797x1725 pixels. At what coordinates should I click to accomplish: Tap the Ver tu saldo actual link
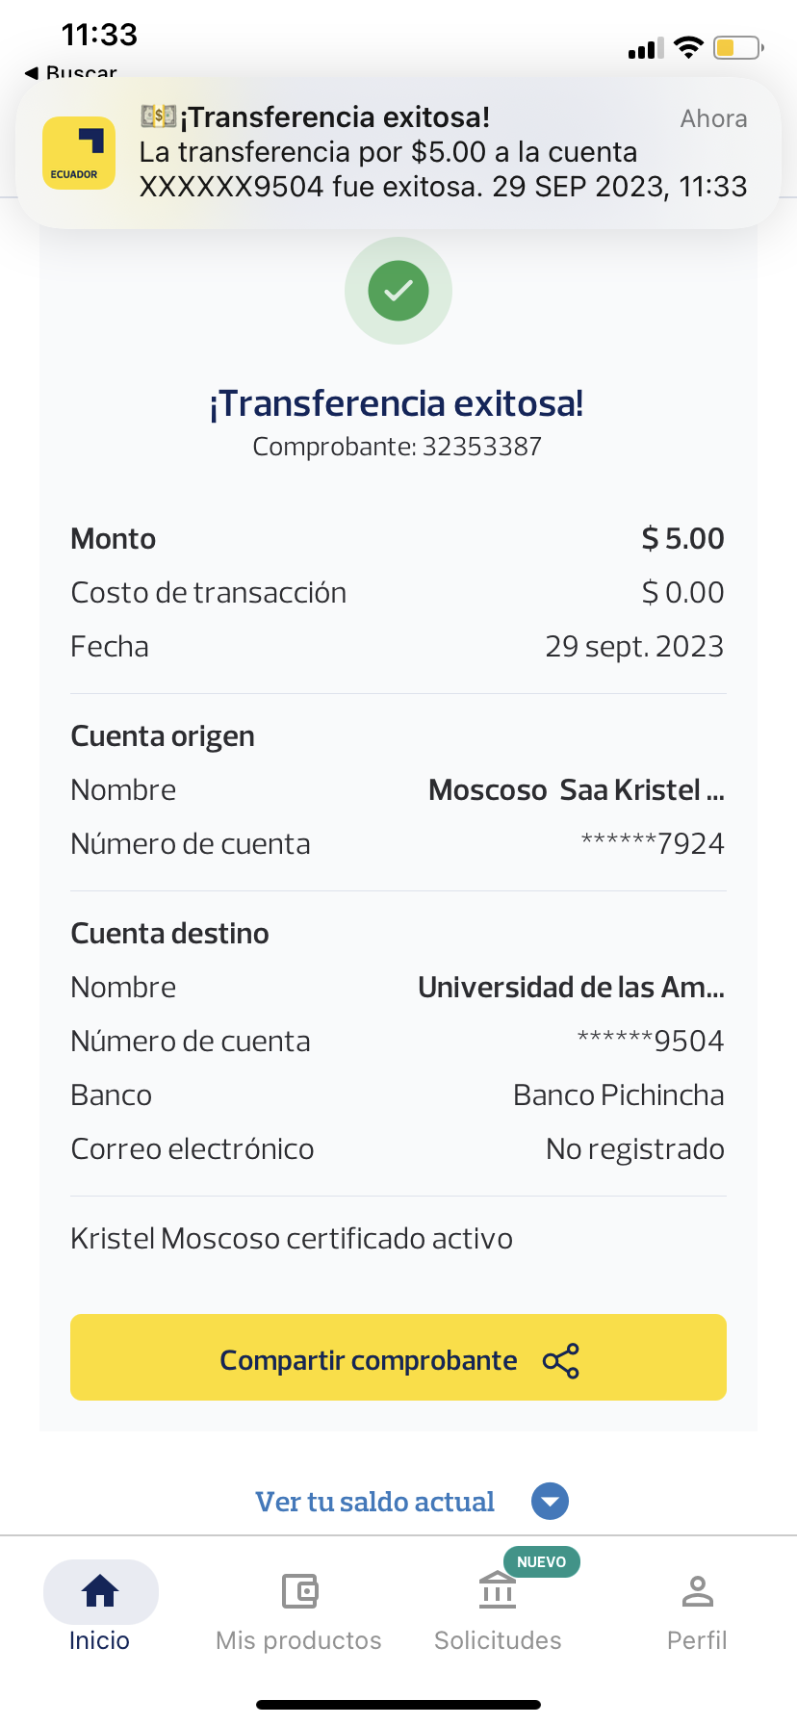[374, 1502]
